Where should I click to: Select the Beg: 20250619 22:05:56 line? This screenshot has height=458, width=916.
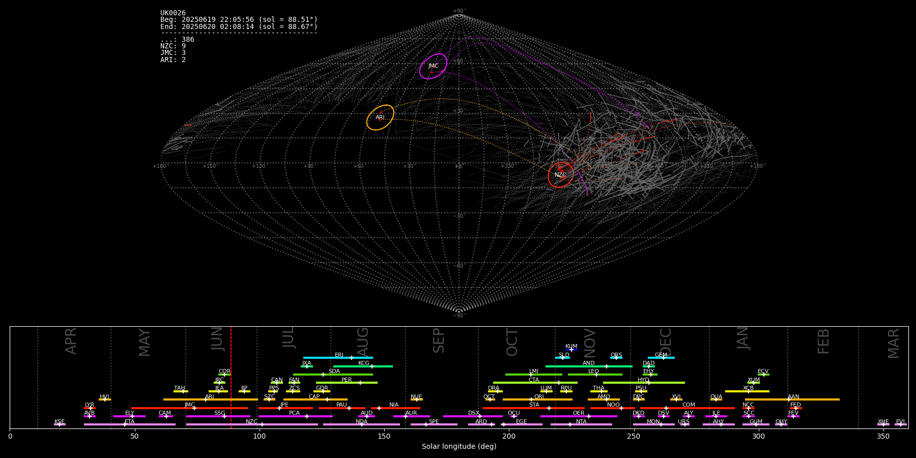point(239,20)
